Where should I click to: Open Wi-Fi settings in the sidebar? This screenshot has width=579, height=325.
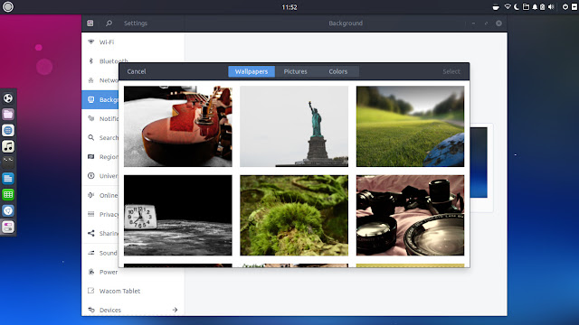(133, 42)
